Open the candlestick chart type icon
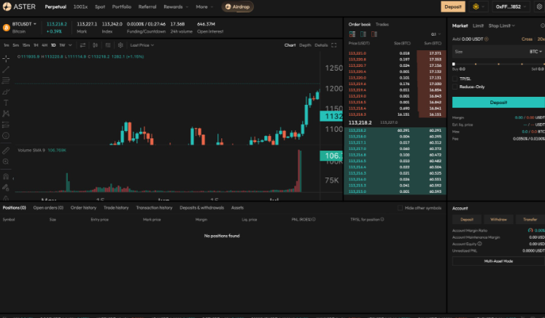 (x=96, y=45)
